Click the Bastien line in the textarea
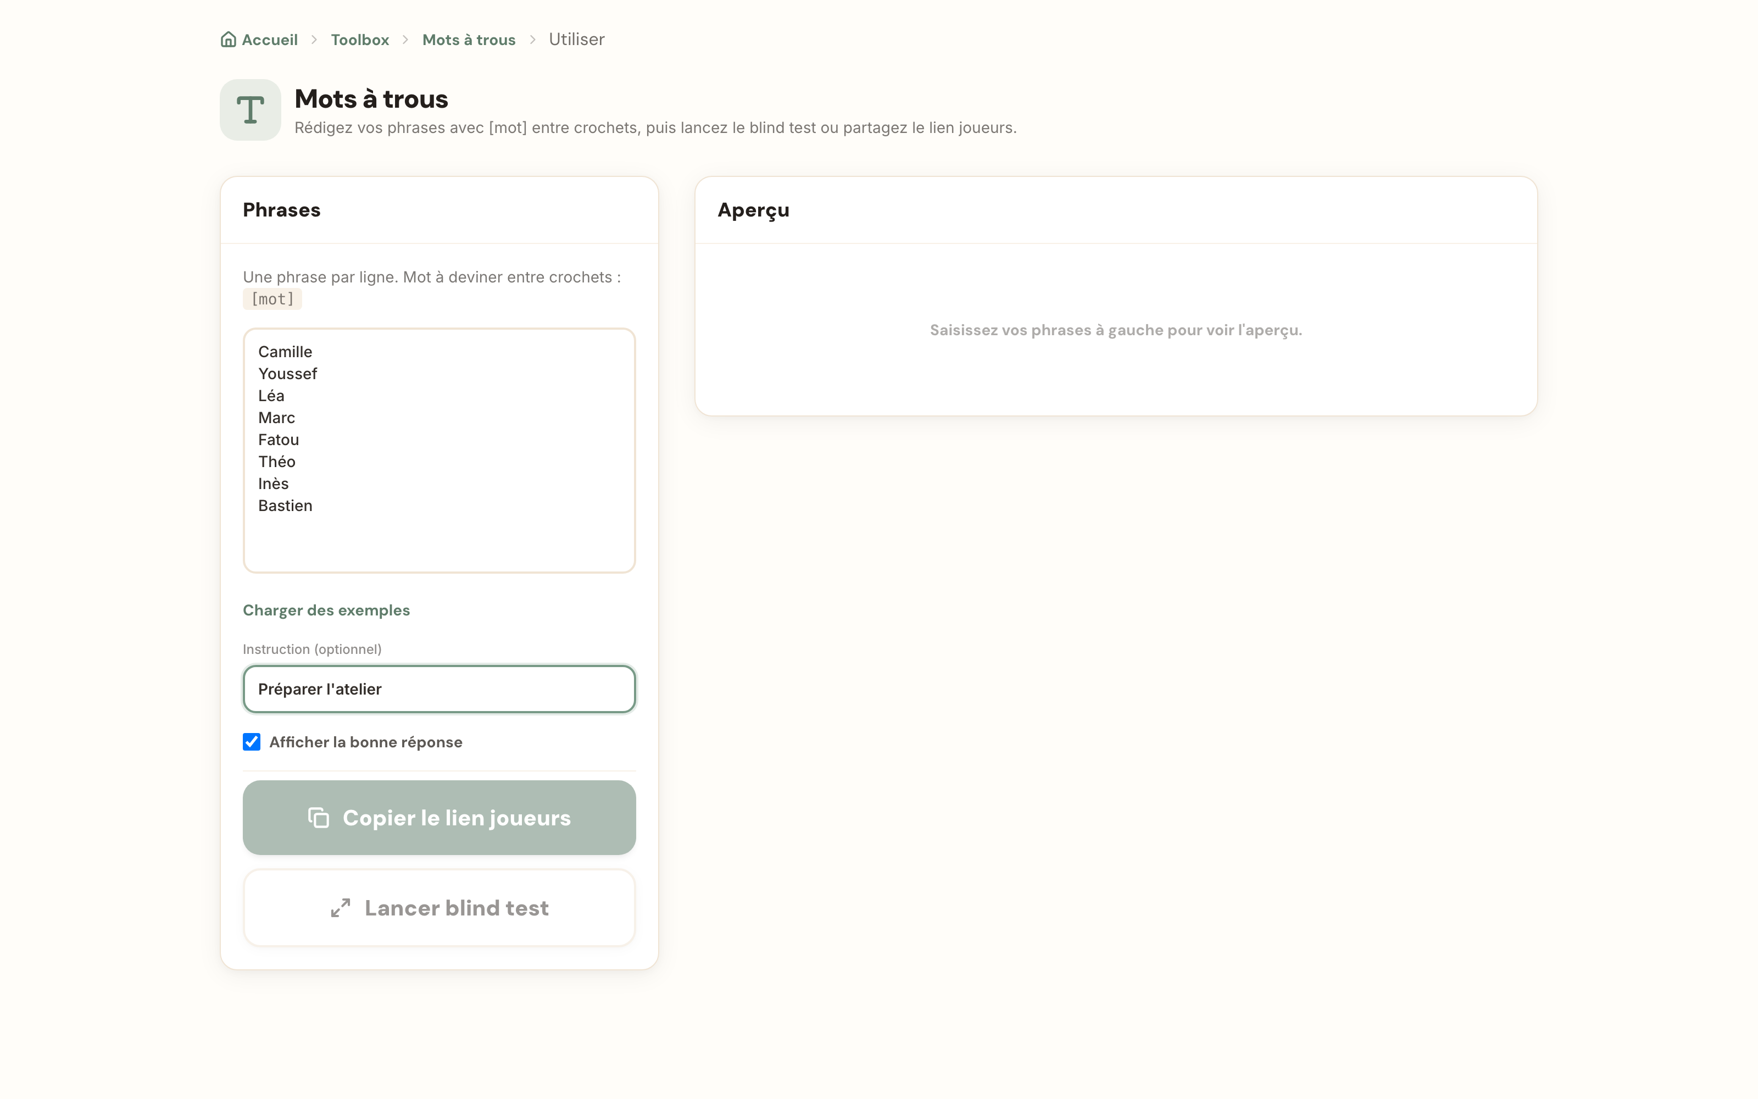 click(286, 506)
